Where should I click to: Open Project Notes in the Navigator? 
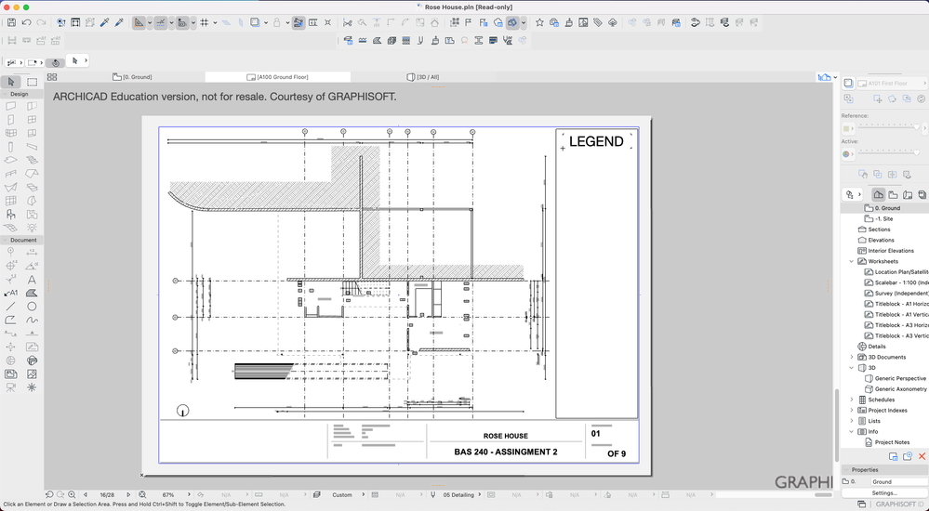point(891,442)
